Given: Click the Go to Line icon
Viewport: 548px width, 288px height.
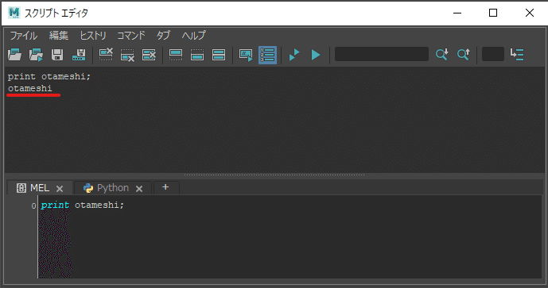Looking at the screenshot, I should click(x=517, y=55).
